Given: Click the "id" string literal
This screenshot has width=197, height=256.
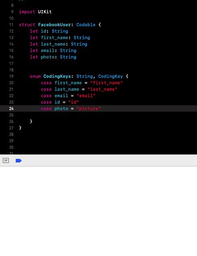Looking at the screenshot, I should [x=74, y=102].
